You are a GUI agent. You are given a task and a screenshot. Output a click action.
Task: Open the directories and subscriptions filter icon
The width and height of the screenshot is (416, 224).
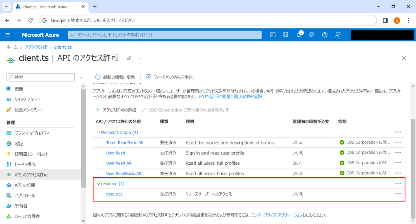pyautogui.click(x=286, y=35)
